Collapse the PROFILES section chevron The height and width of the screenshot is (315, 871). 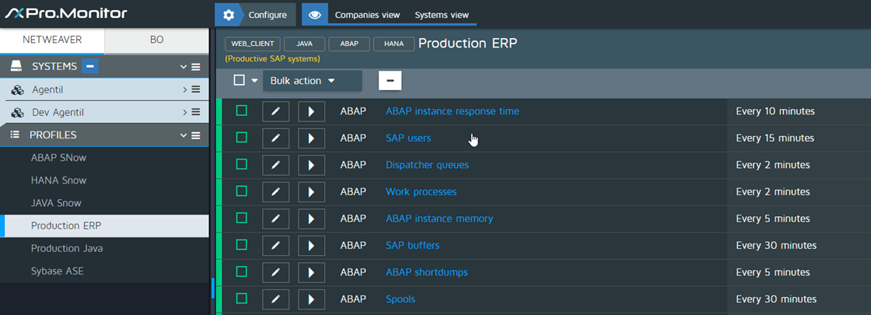(x=184, y=135)
